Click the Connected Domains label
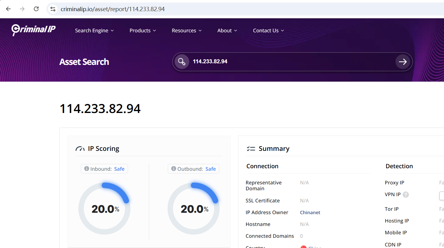Screen dimensions: 444x248 [270, 236]
